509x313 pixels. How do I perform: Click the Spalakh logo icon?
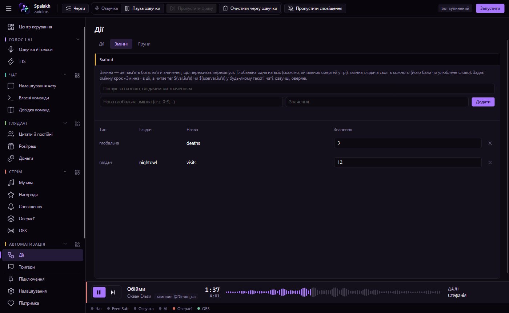tap(24, 8)
